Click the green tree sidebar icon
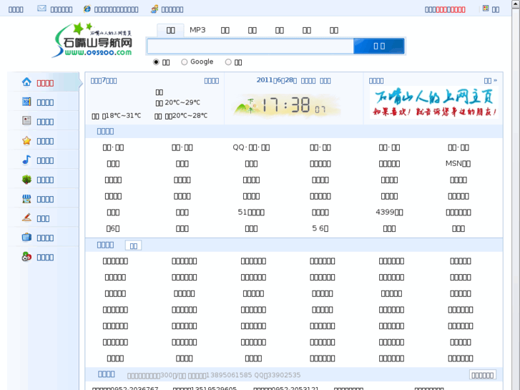The height and width of the screenshot is (390, 520). click(26, 179)
